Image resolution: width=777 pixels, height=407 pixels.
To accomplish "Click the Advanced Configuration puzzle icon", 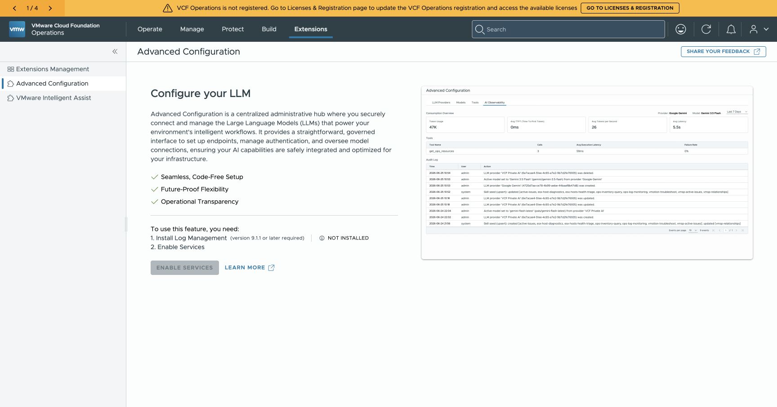I will 11,84.
